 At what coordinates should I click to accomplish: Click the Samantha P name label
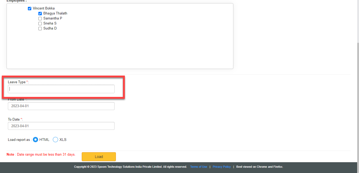[53, 18]
